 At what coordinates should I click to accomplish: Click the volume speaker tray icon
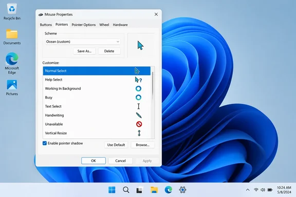[263, 190]
